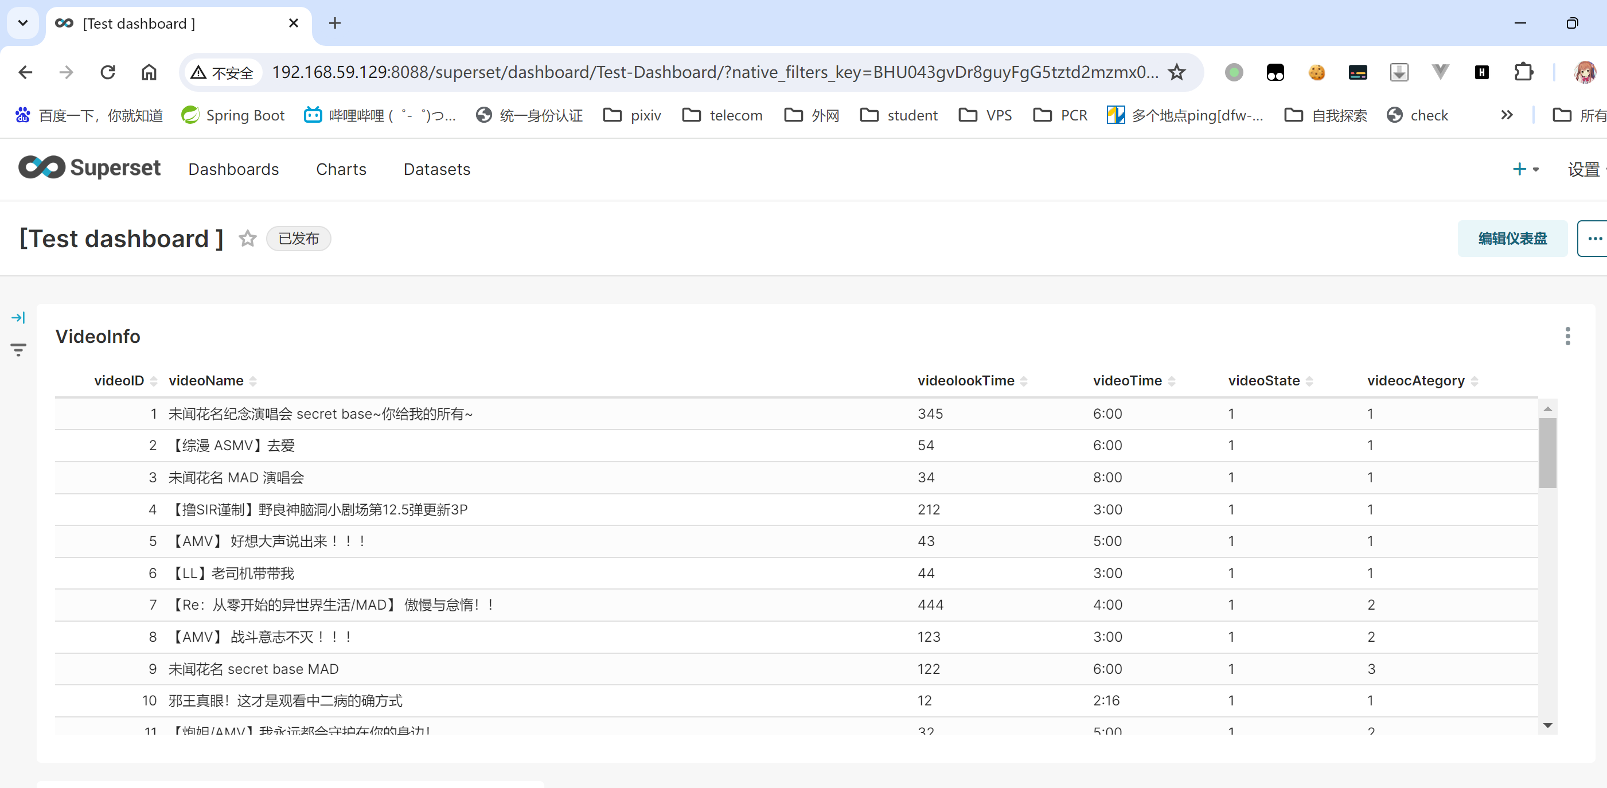Click the 编辑仪表盘 edit dashboard button

(x=1512, y=239)
